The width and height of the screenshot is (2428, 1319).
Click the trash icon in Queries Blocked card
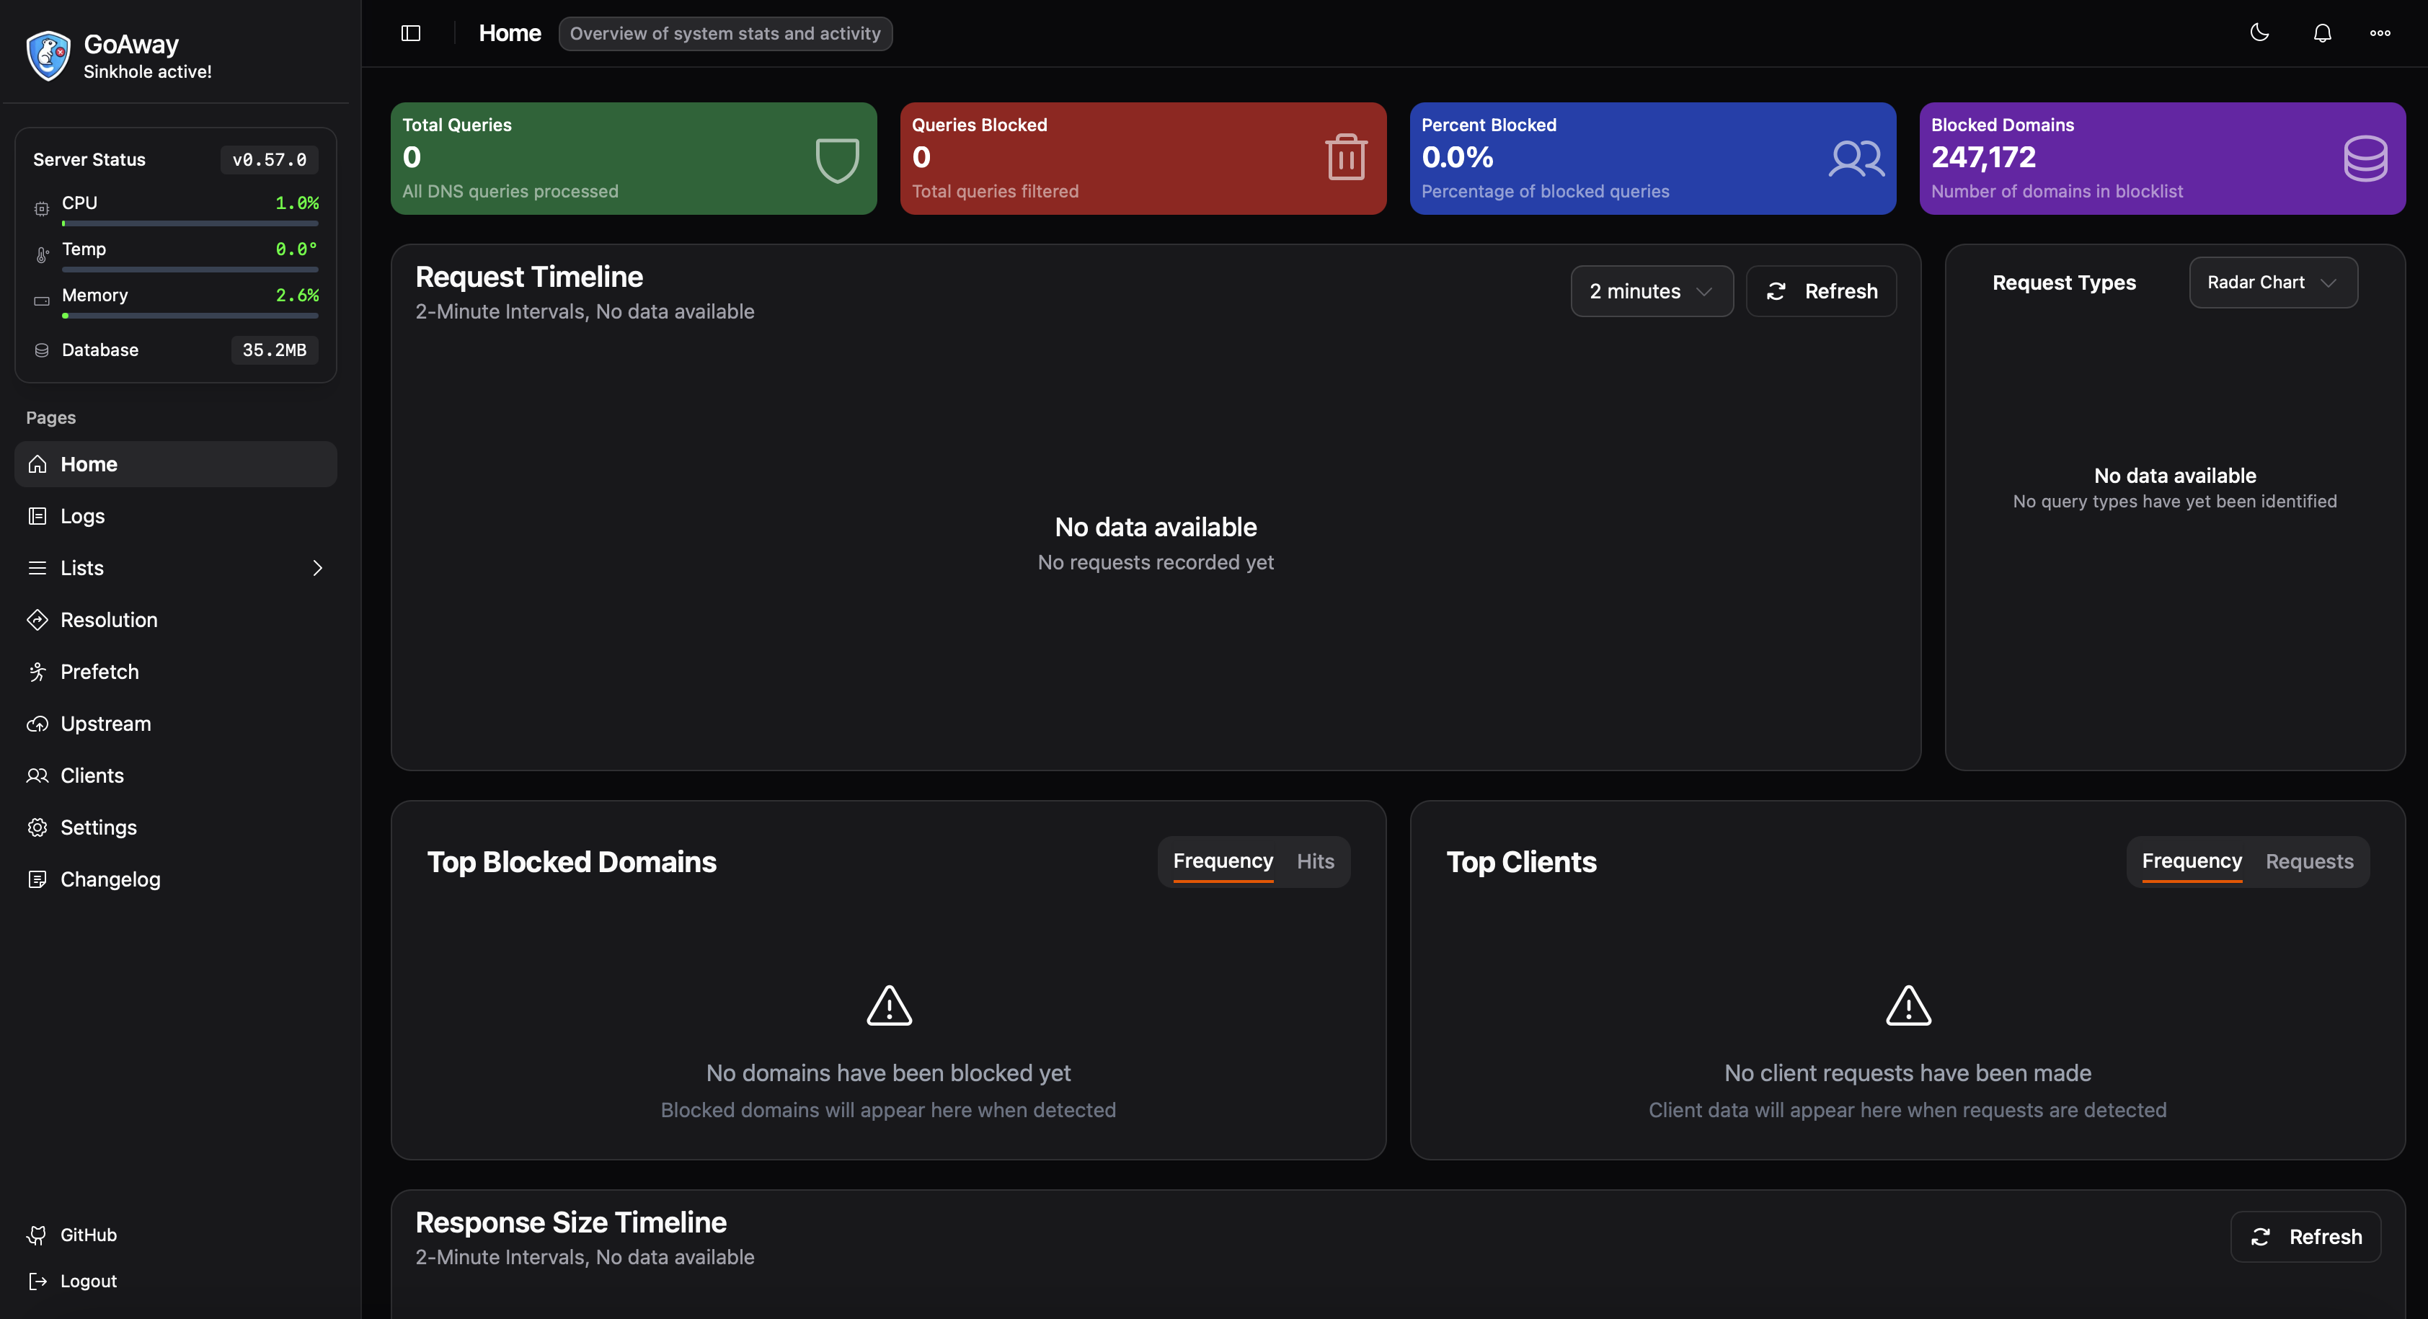(x=1346, y=156)
